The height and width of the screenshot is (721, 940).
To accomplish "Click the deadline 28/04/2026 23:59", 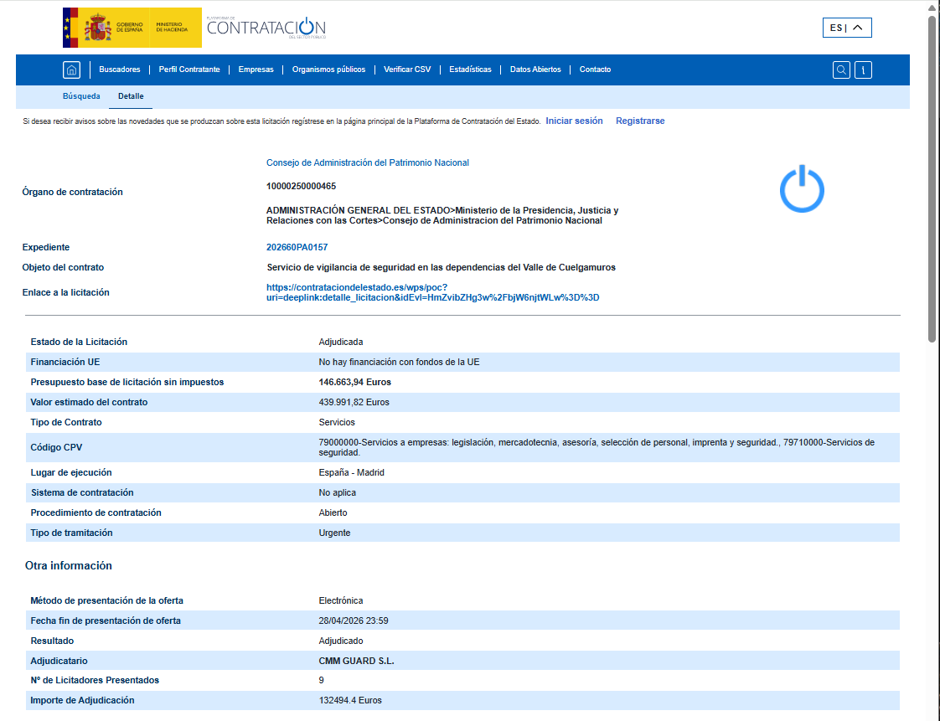I will click(x=353, y=621).
